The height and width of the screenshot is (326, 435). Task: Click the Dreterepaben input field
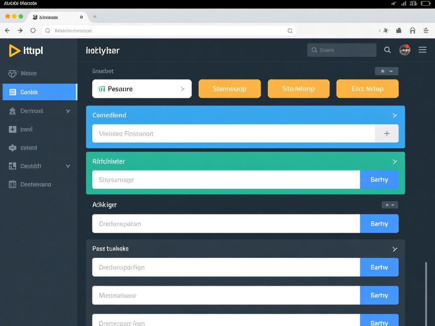click(226, 224)
